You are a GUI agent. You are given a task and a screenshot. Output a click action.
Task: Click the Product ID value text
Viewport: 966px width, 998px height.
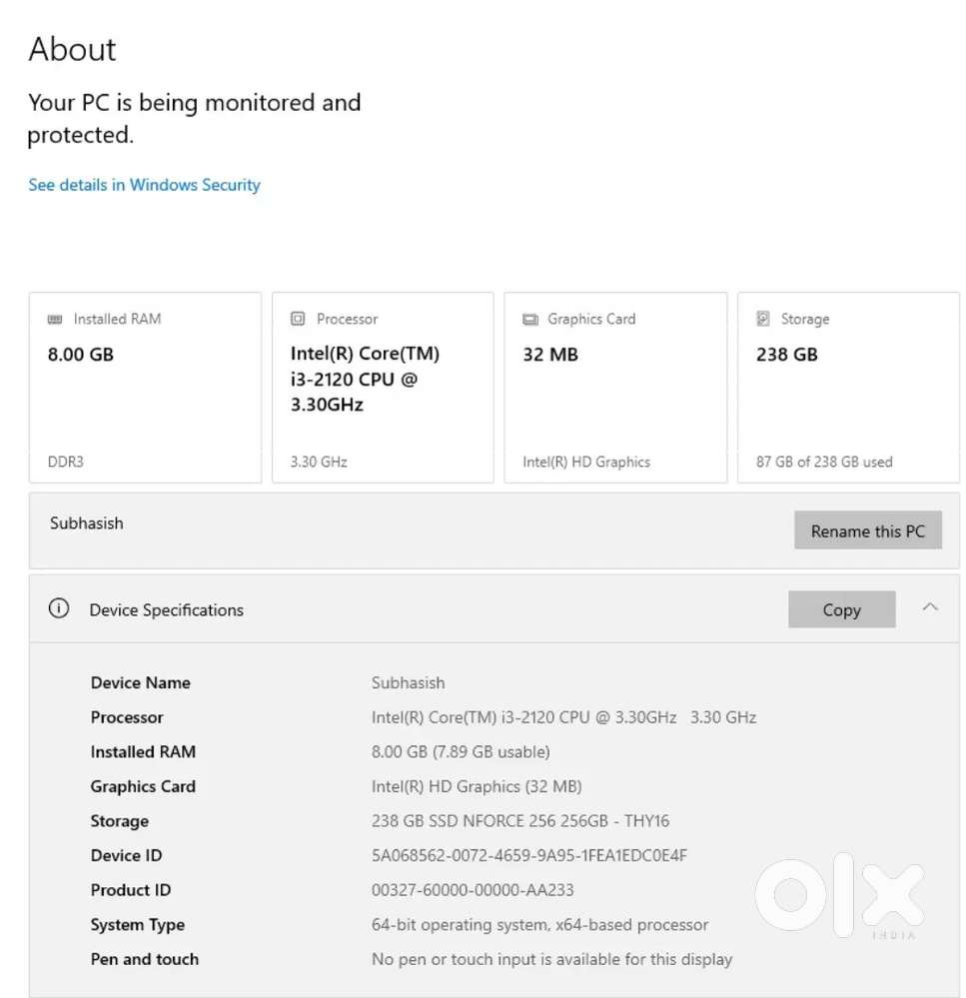pyautogui.click(x=473, y=890)
